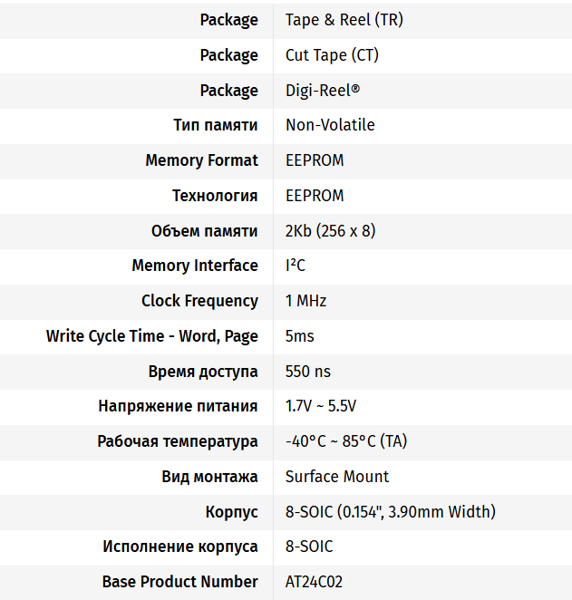Click the "Технология" row label

[215, 196]
